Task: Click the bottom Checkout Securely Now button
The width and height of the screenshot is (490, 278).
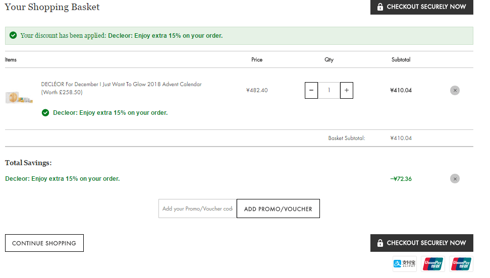Action: 421,243
